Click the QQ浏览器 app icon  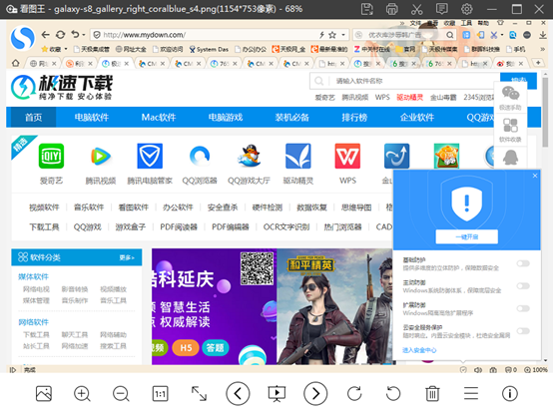200,156
